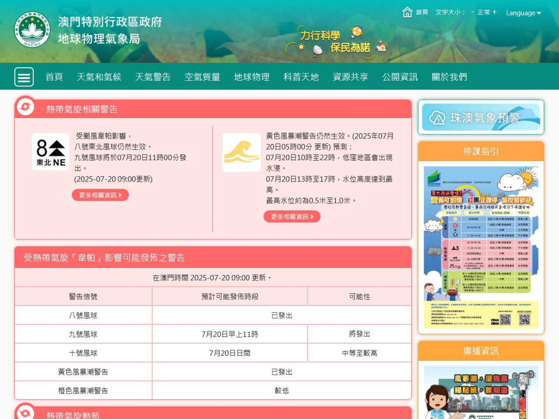Click the 橙色風暴潮警告 table cell
559x419 pixels.
(83, 390)
